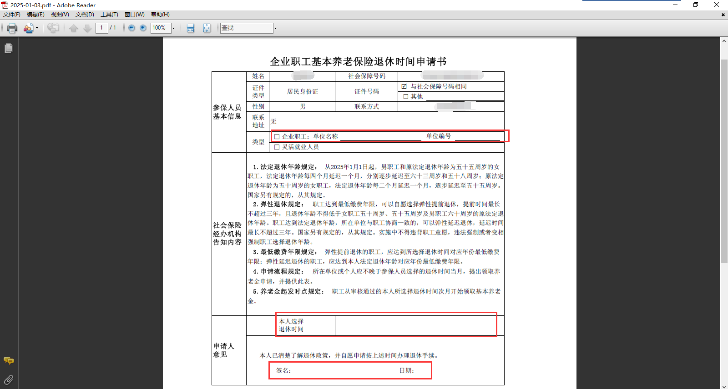The width and height of the screenshot is (728, 389).
Task: Check the 灵活就业人员 checkbox
Action: coord(277,147)
